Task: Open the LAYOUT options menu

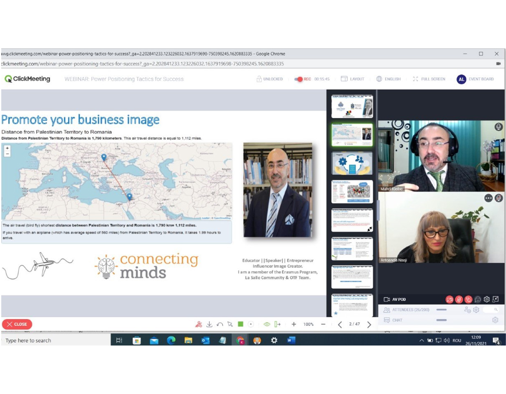Action: point(353,79)
